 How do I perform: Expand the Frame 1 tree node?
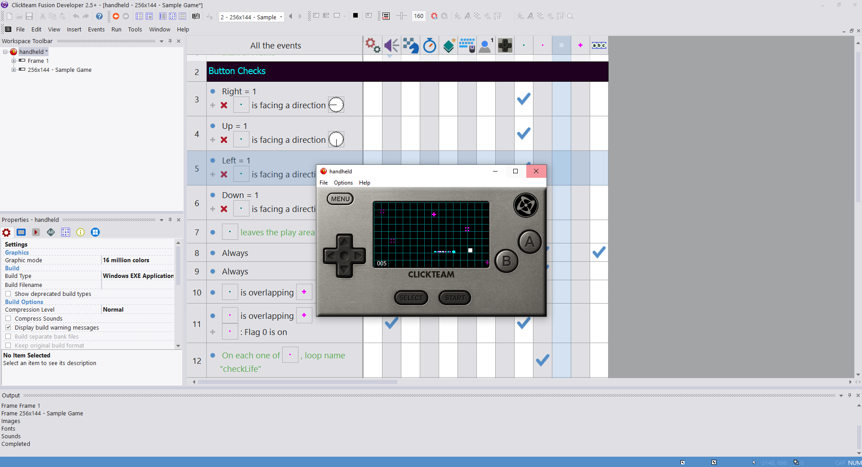(13, 61)
